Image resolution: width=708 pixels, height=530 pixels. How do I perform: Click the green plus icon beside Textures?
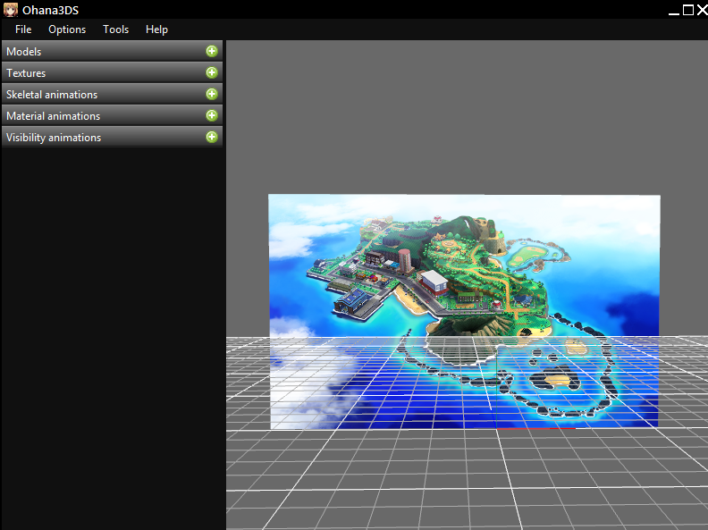coord(212,72)
